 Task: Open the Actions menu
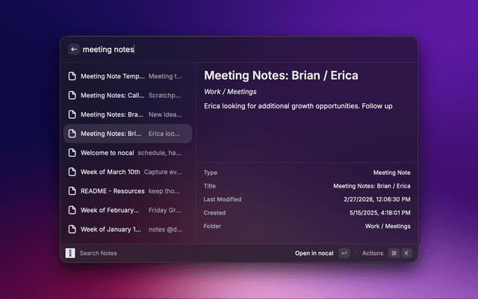(373, 253)
